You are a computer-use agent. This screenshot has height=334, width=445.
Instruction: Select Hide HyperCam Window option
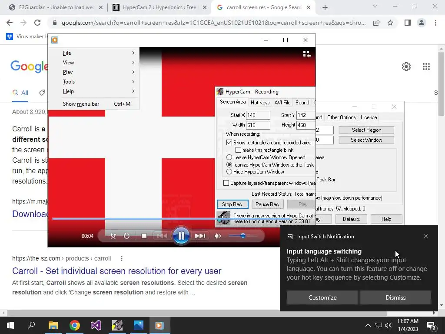coord(229,172)
